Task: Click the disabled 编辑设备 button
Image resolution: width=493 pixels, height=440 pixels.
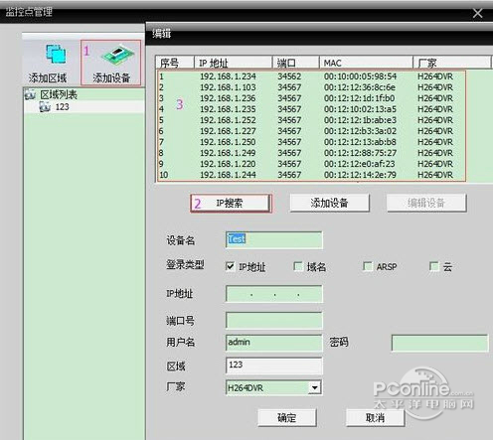Action: [x=426, y=203]
